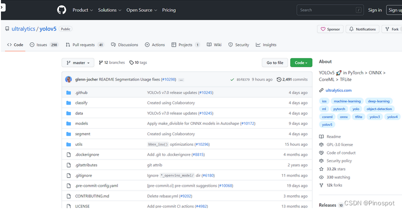Open .pre-commit-config.yaml file
402x211 pixels.
[96, 186]
